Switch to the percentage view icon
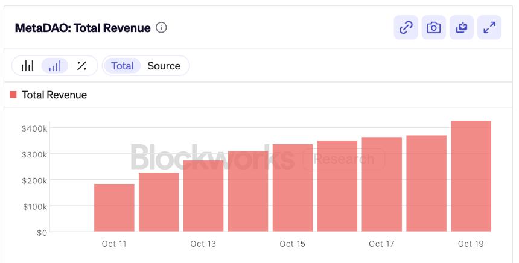Viewport: 519px width, 263px height. point(82,66)
